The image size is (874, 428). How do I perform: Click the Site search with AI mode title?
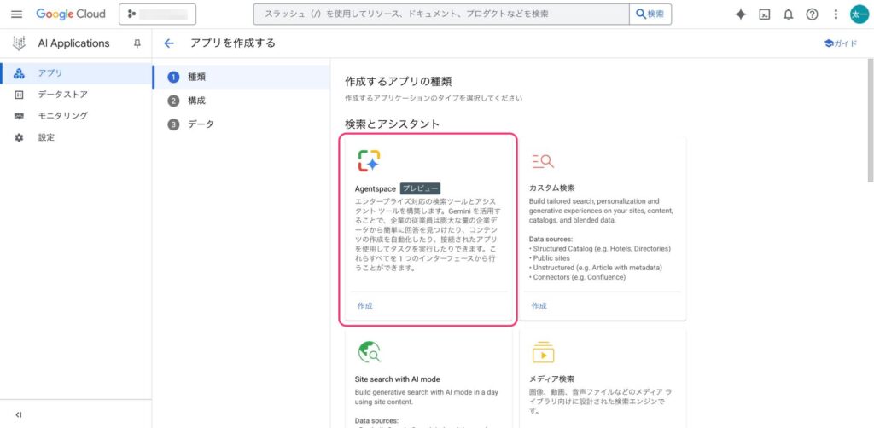(398, 379)
